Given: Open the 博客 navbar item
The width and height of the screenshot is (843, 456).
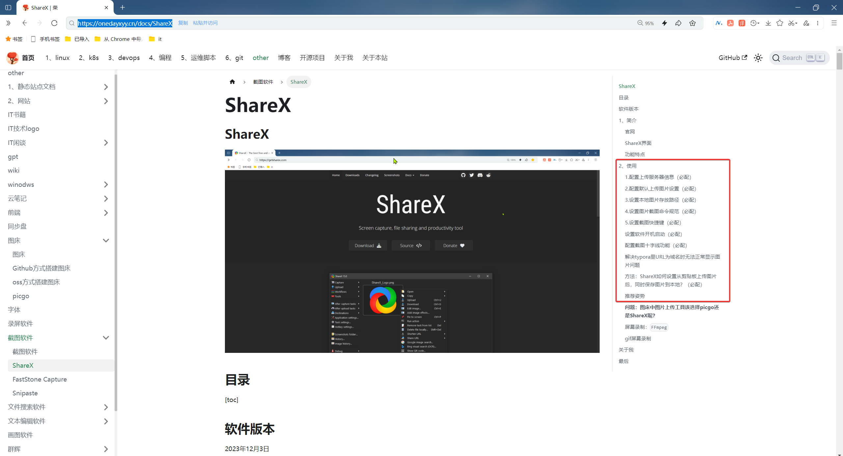Looking at the screenshot, I should click(x=284, y=58).
